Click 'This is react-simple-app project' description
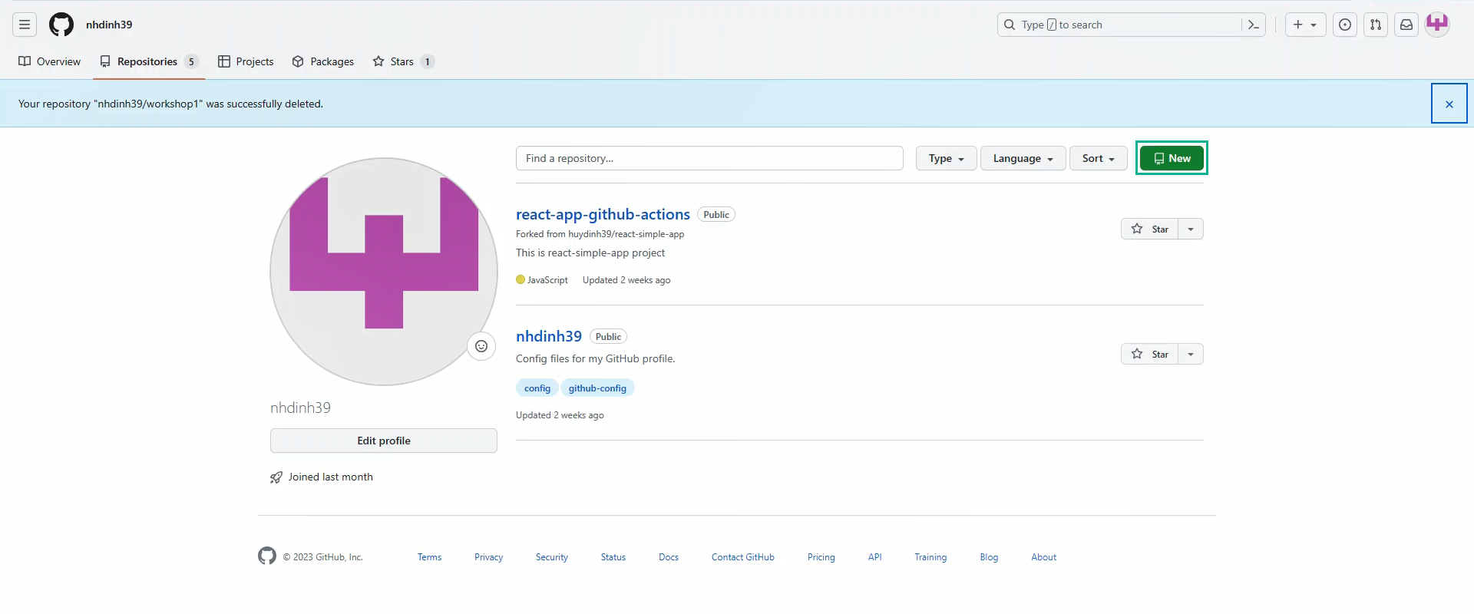Screen dimensions: 1474x614 coord(590,253)
